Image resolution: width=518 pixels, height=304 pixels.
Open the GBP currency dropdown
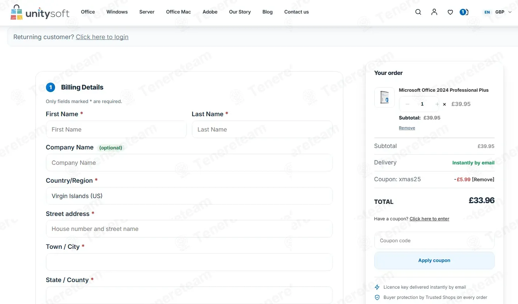coord(503,12)
